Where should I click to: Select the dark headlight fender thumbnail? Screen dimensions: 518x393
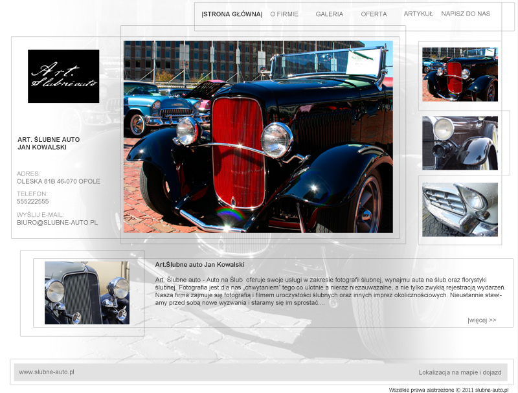pos(460,143)
